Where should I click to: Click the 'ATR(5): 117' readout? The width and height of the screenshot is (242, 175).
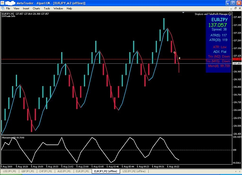[x=218, y=35]
